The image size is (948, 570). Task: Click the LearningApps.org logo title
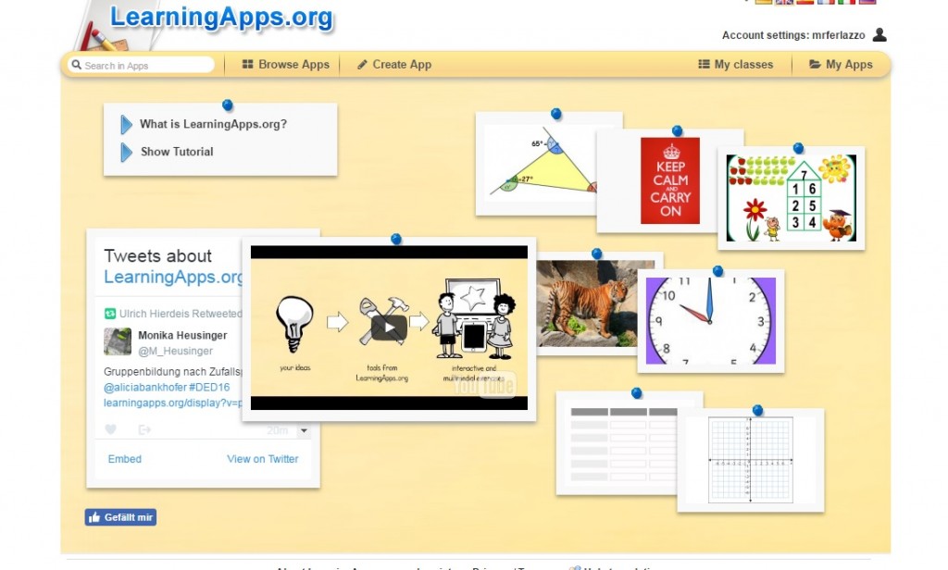[221, 17]
